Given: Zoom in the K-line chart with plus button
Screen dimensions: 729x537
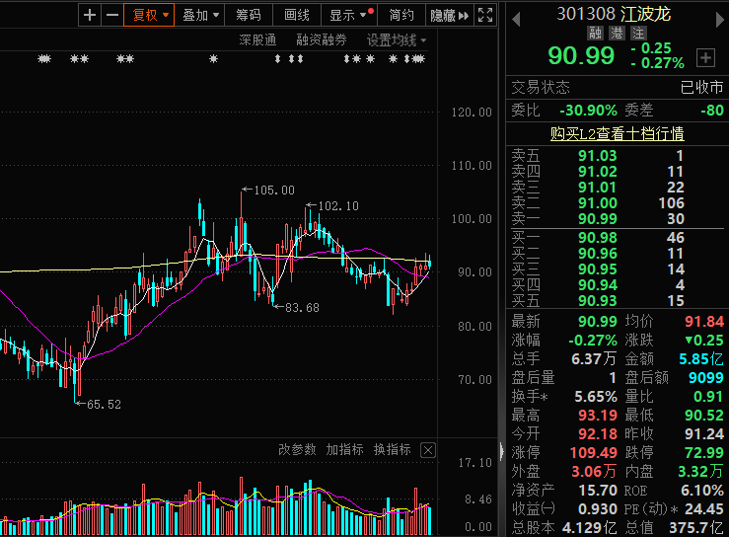Looking at the screenshot, I should (x=91, y=15).
